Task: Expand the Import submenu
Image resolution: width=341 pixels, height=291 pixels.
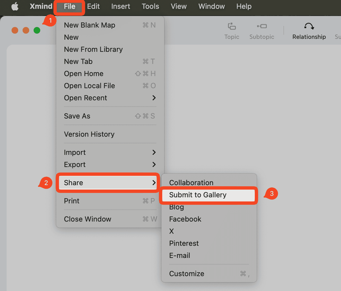Action: click(x=110, y=152)
